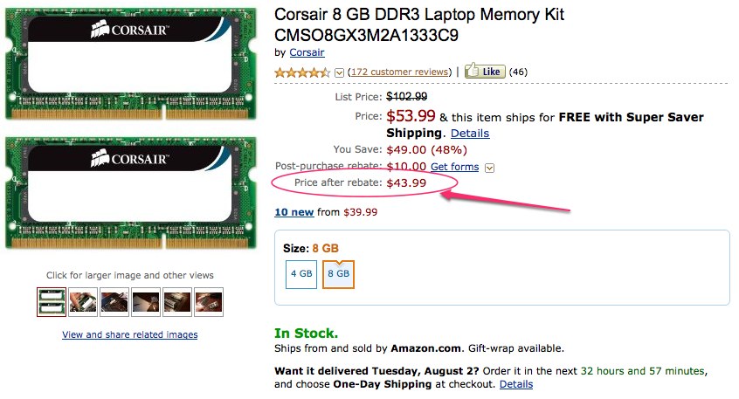
Task: Open shipping Details link near Super Saver
Action: [470, 134]
